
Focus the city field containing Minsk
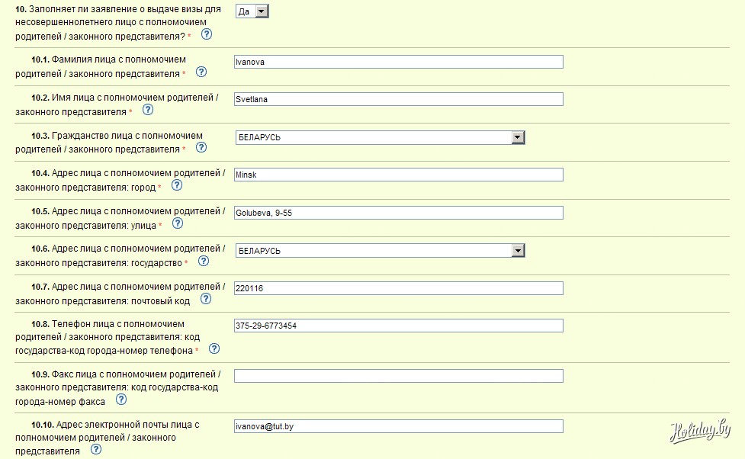tap(398, 175)
